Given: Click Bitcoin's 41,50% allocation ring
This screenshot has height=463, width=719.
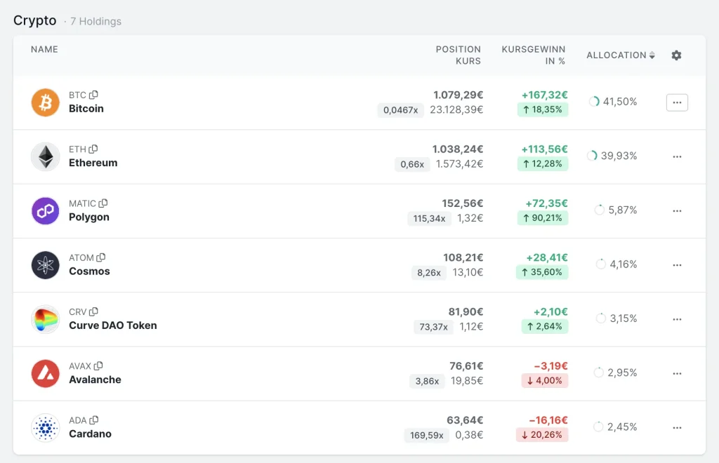Looking at the screenshot, I should tap(595, 102).
